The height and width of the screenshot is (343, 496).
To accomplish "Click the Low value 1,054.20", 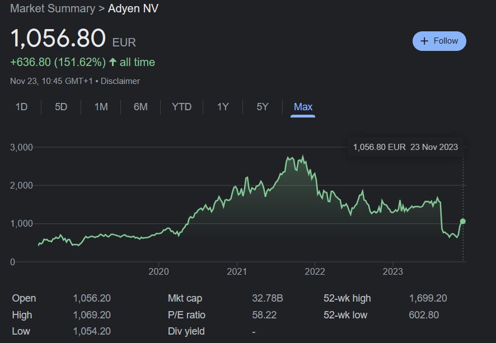I will (92, 331).
